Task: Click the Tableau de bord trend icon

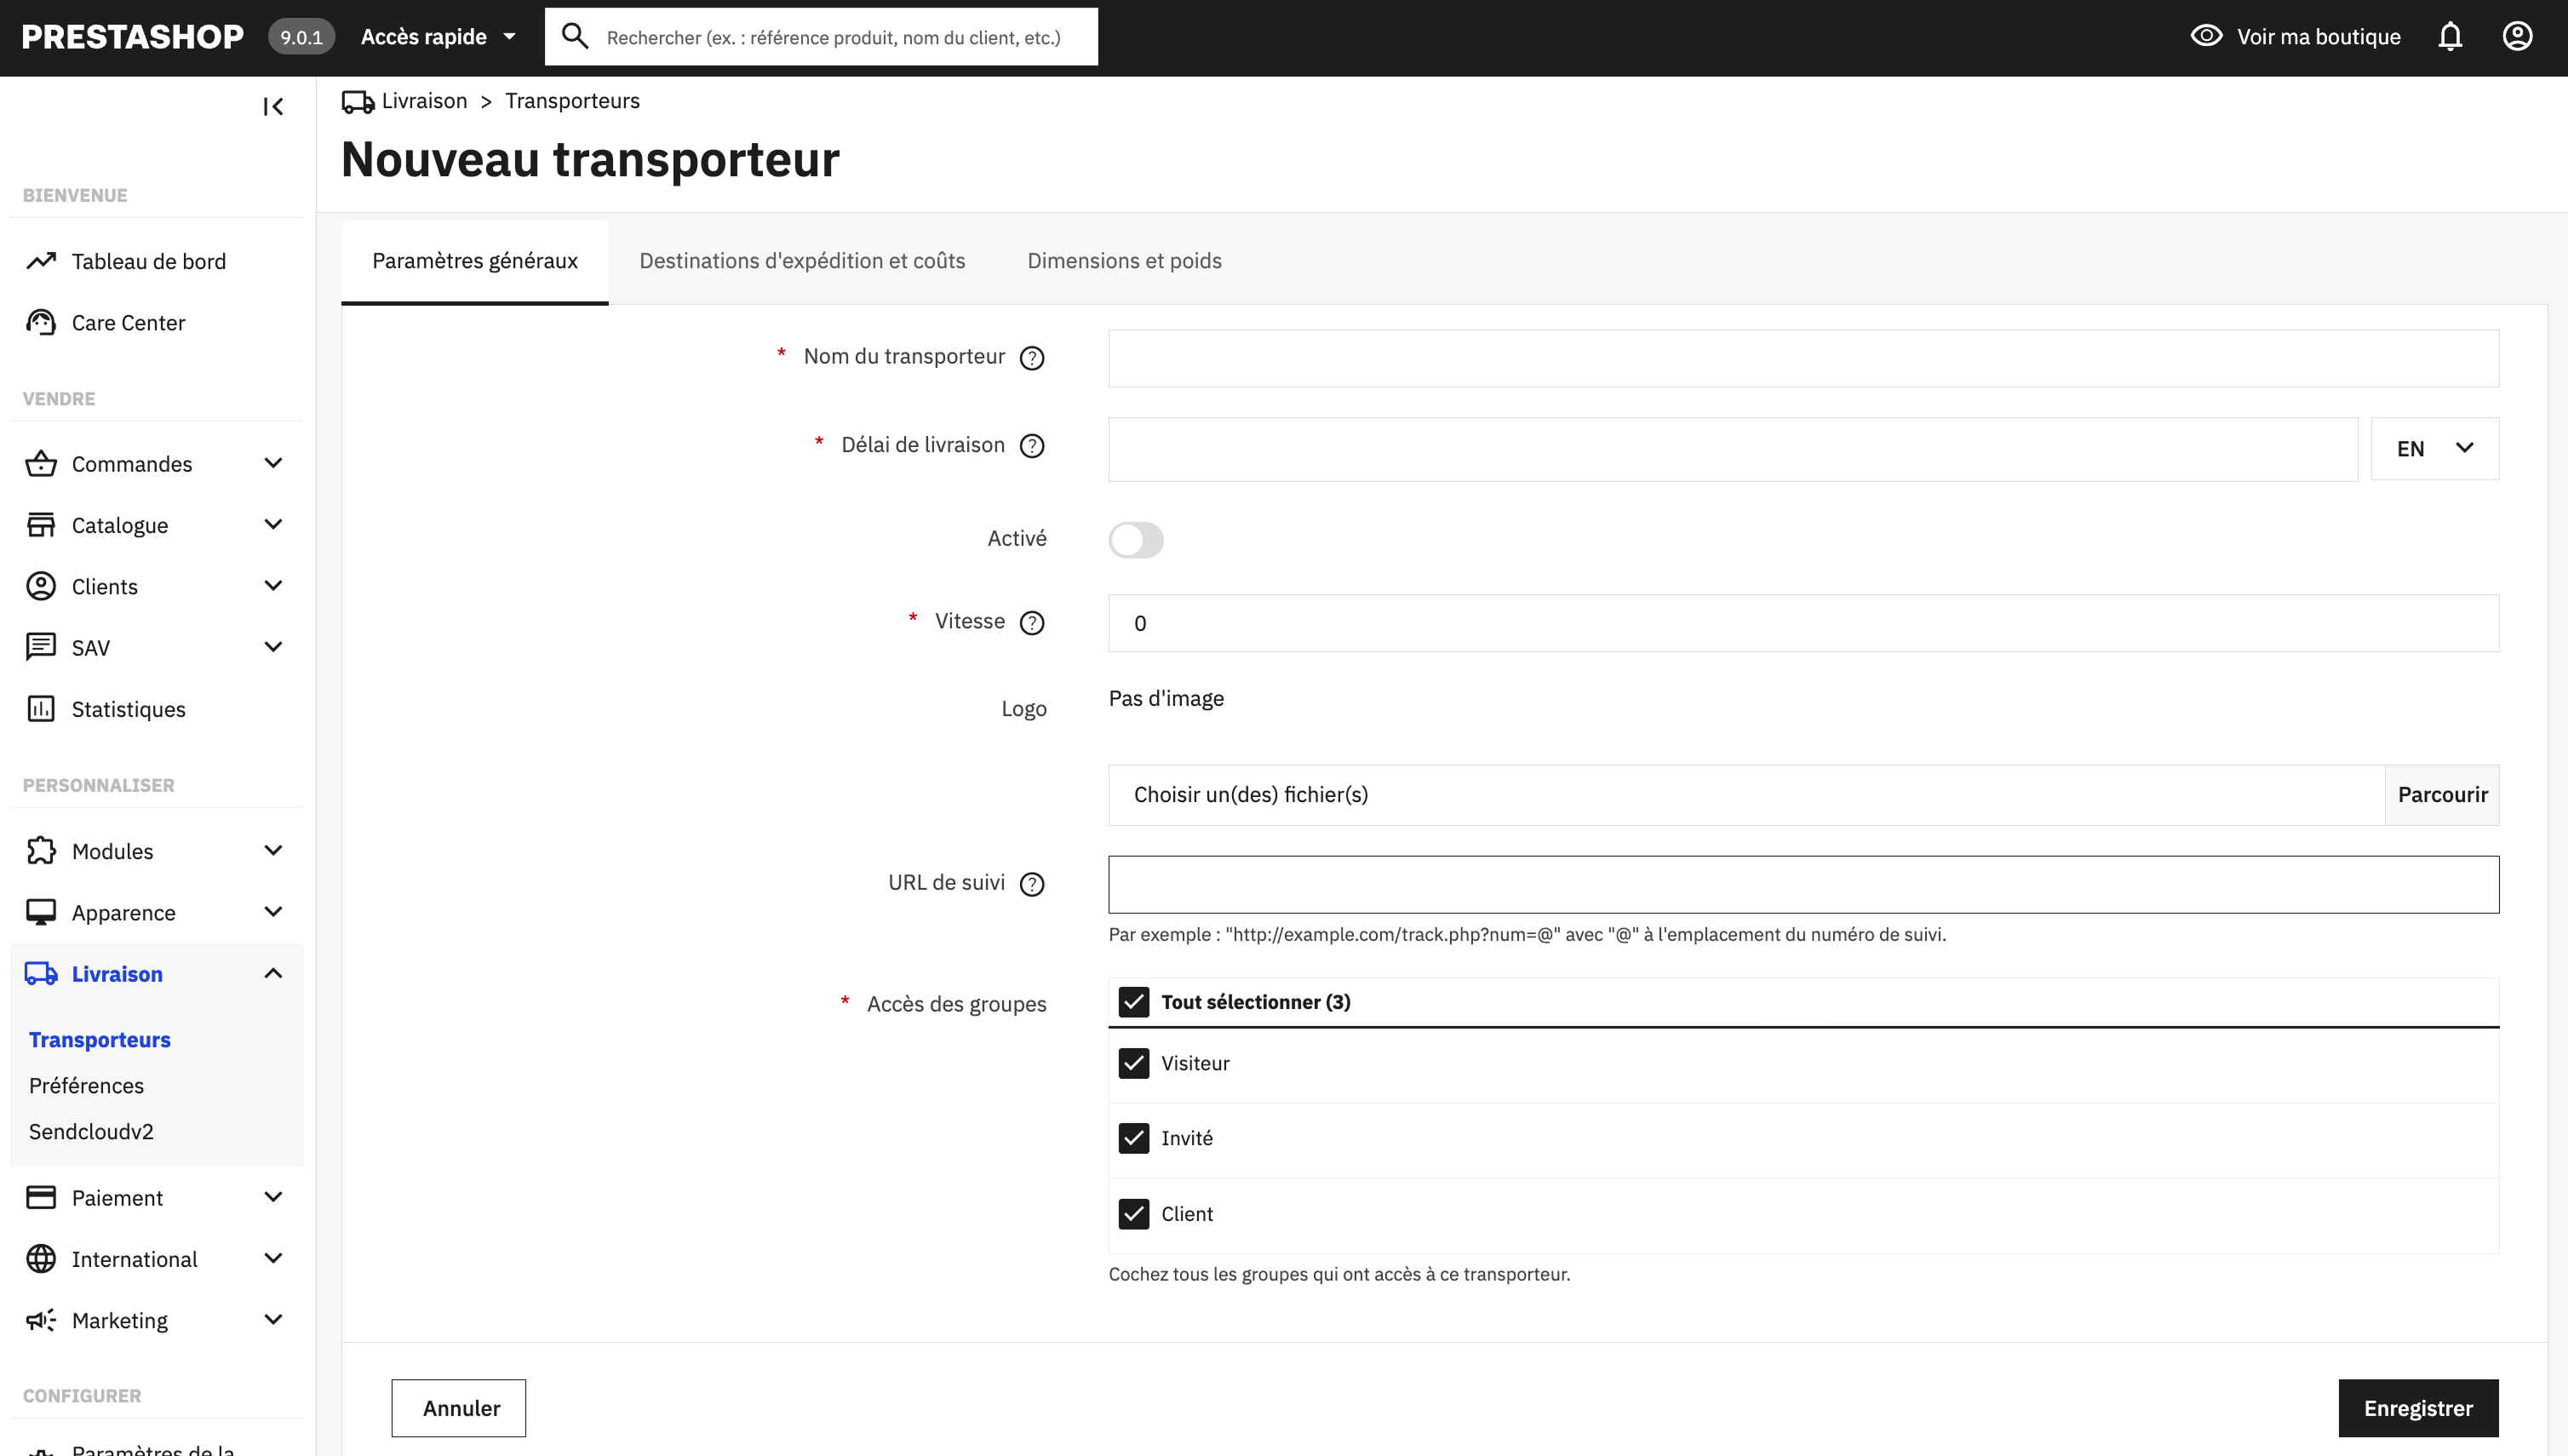Action: [41, 261]
